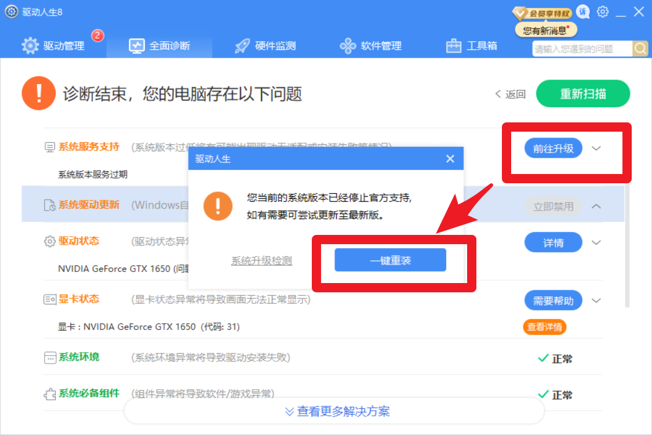Click the 显卡状态 card icon

(x=50, y=299)
